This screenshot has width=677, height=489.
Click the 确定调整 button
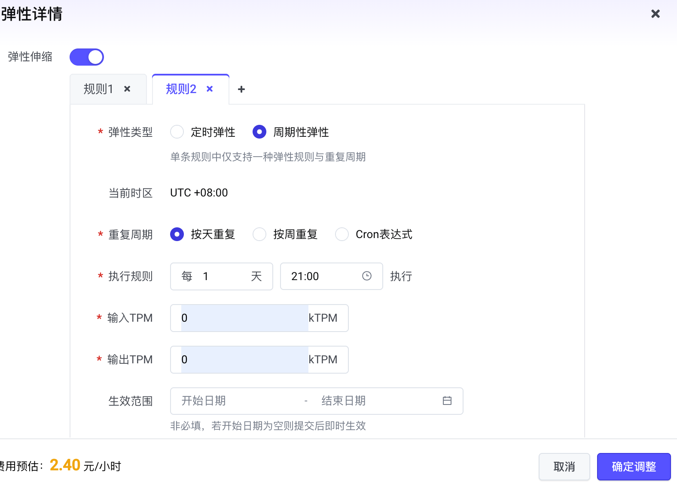pos(634,466)
